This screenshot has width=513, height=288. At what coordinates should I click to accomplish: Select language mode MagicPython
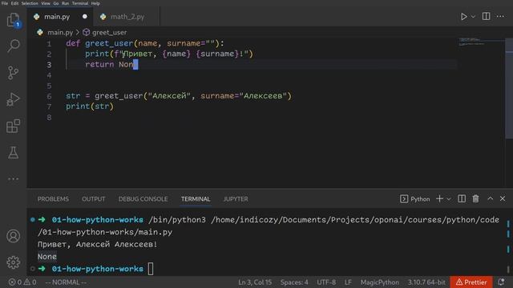point(379,282)
